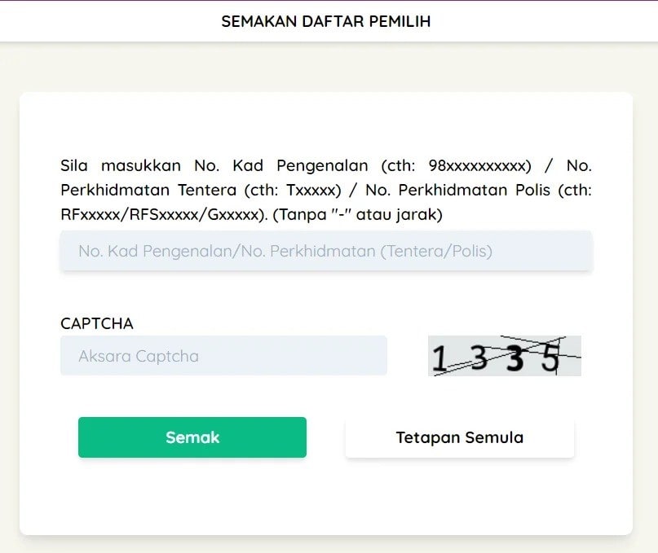Reset the form via Tetapan Semula
This screenshot has height=553, width=658.
point(460,437)
